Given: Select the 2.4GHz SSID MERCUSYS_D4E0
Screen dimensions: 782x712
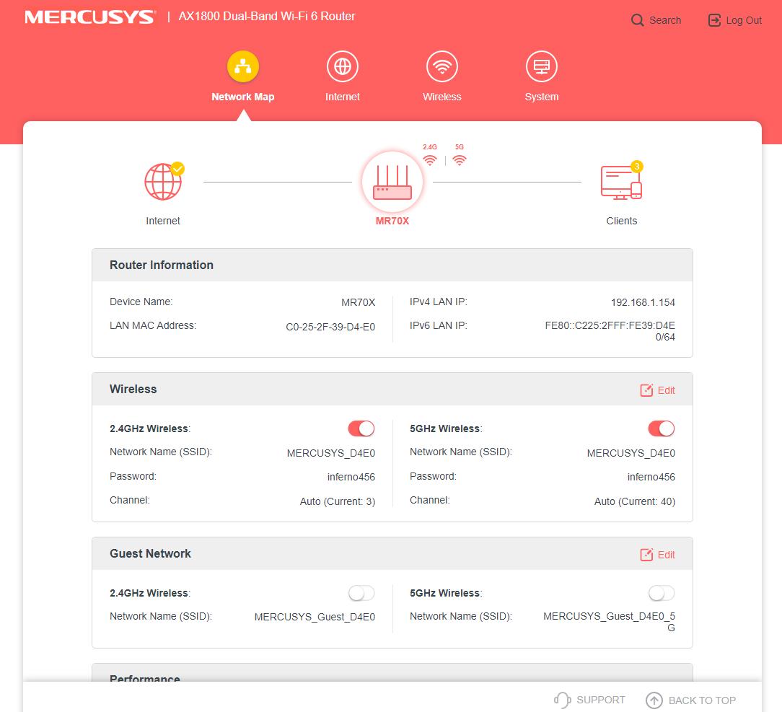Looking at the screenshot, I should [x=330, y=453].
